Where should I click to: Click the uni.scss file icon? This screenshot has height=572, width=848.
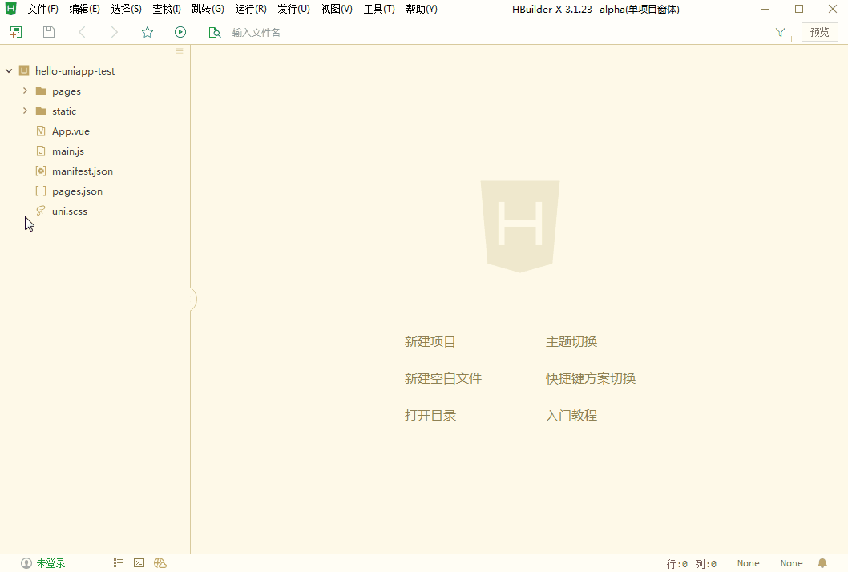pyautogui.click(x=41, y=211)
